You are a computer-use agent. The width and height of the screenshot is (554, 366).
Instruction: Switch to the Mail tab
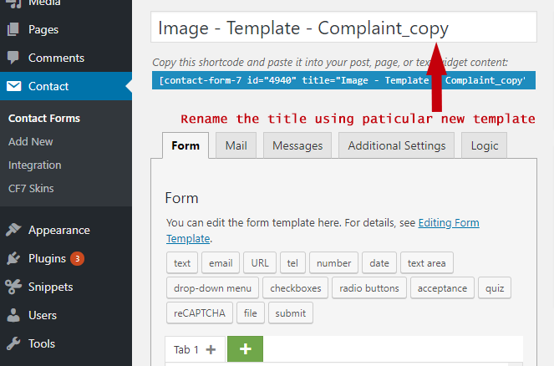[x=236, y=145]
